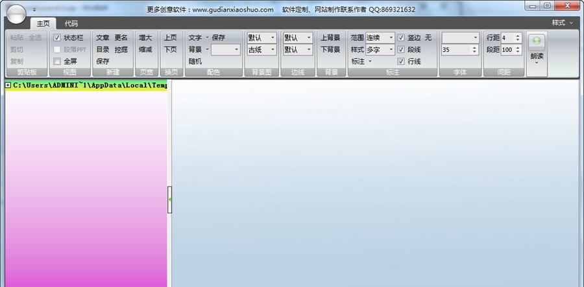Go to previous page with 上页
This screenshot has height=287, width=584.
tap(171, 38)
